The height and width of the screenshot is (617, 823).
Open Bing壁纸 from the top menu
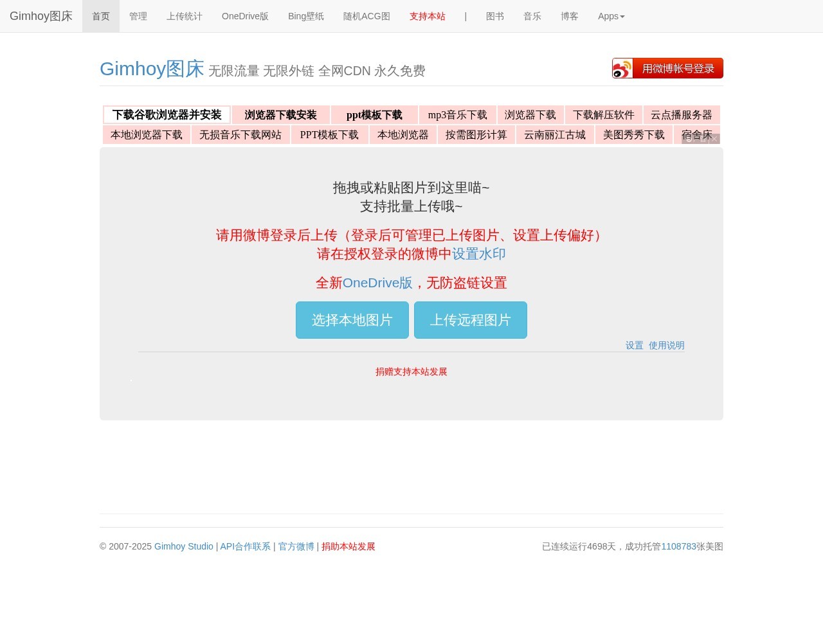point(306,16)
